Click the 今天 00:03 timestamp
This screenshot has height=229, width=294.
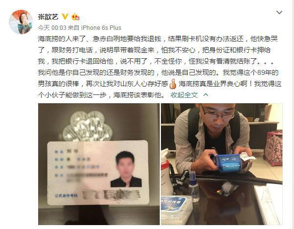point(52,28)
